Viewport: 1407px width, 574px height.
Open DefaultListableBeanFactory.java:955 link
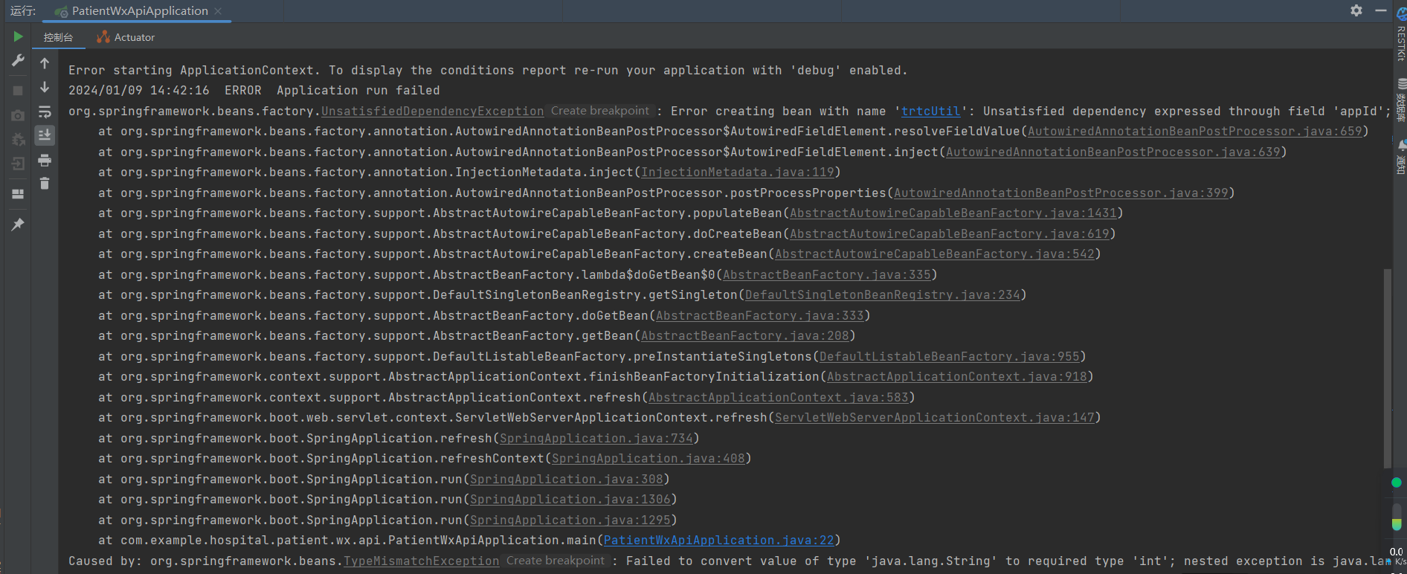pos(950,356)
